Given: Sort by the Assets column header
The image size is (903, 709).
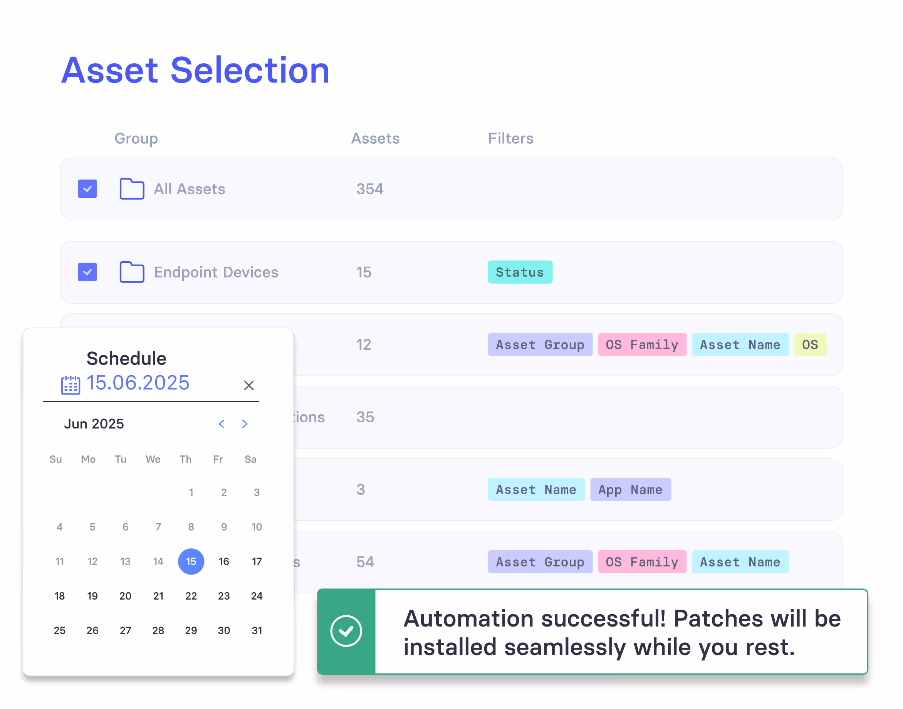Looking at the screenshot, I should (x=375, y=138).
